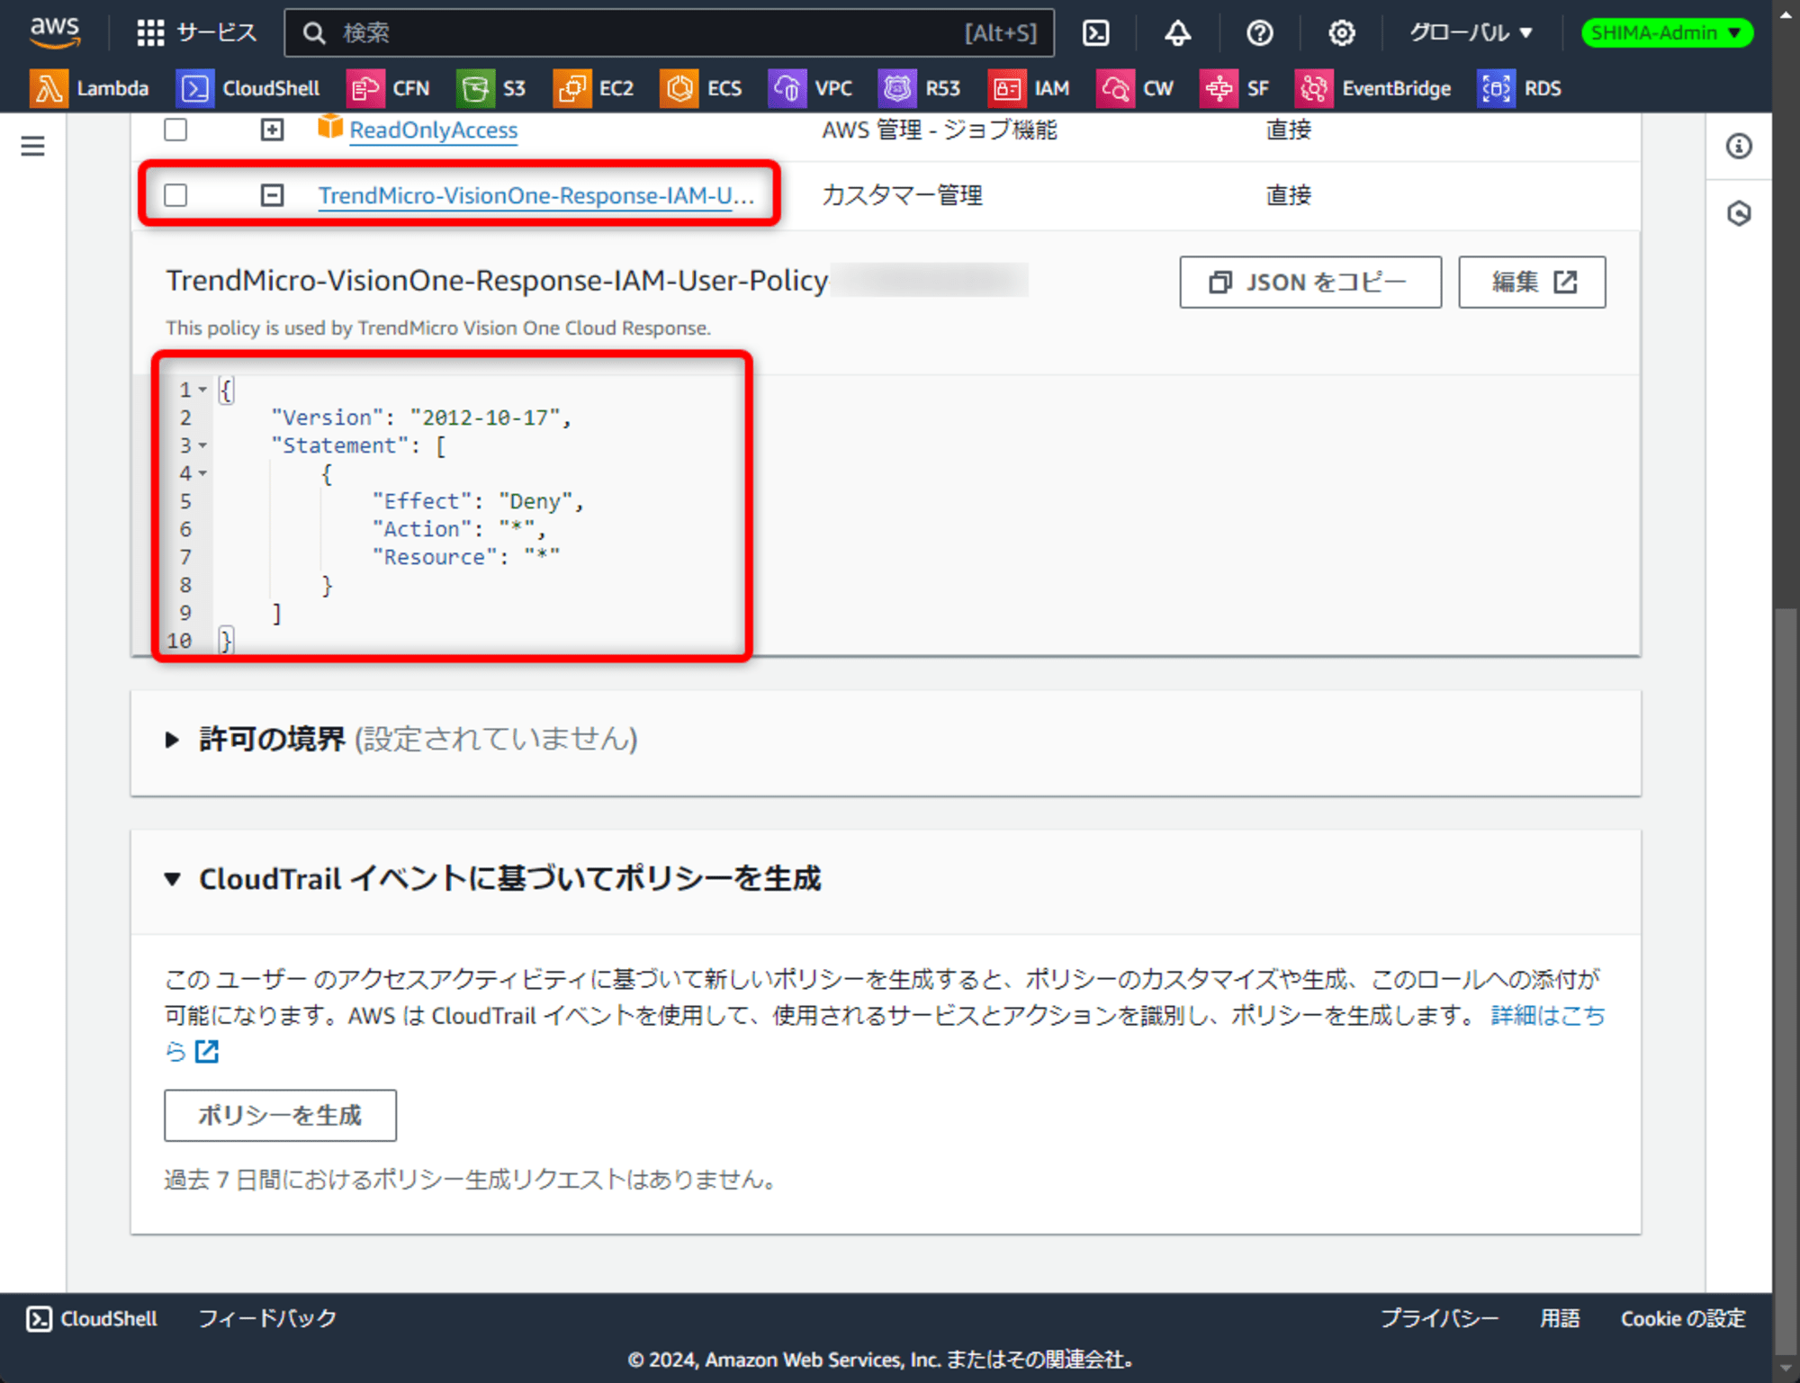The width and height of the screenshot is (1800, 1383).
Task: Open the TrendMicro-VisionOne-Response-IAM-U... policy link
Action: pos(536,195)
